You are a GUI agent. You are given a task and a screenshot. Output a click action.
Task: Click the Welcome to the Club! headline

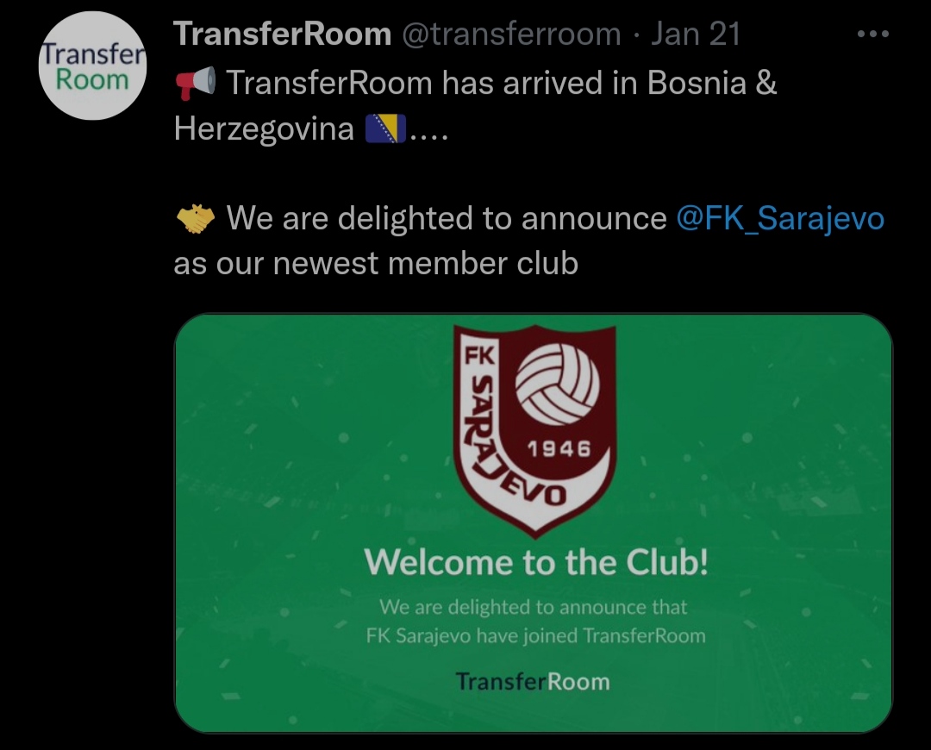coord(535,562)
